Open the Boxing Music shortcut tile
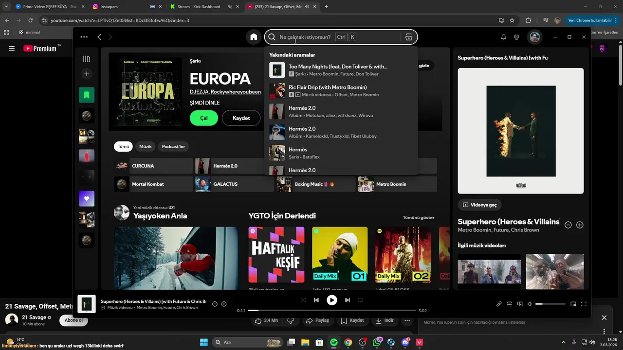623x350 pixels. coord(316,184)
